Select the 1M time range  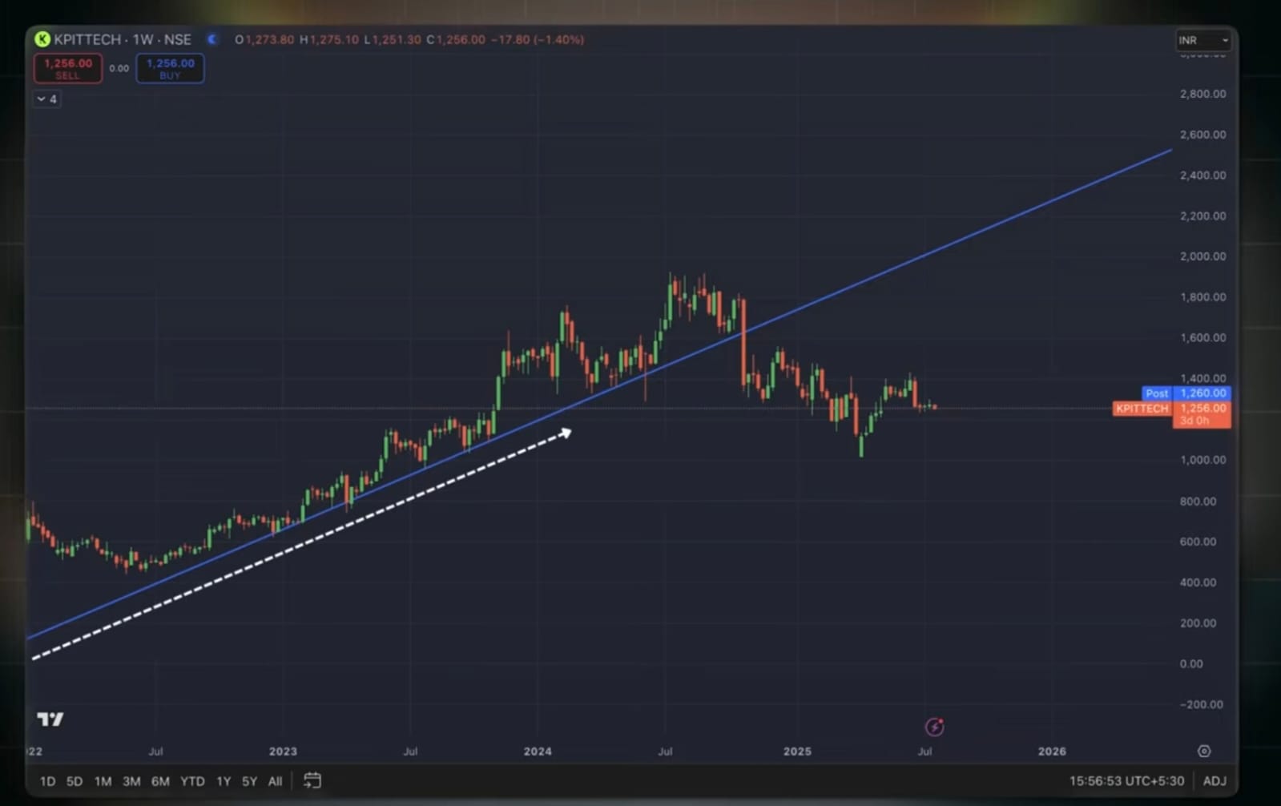pyautogui.click(x=103, y=781)
